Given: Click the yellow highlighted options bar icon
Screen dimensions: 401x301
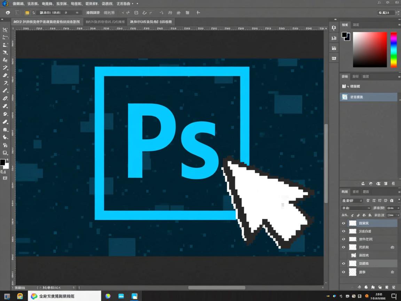Looking at the screenshot, I should 27,13.
